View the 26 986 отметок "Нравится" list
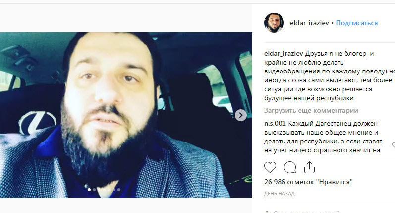Viewport: 395px width, 213px height. [x=309, y=182]
